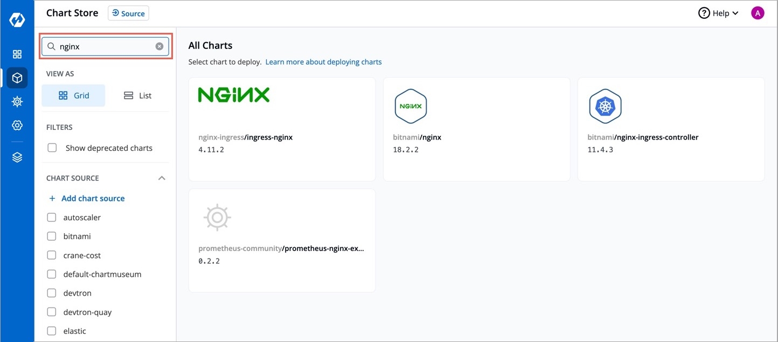
Task: Tick the devtron-quay chart source checkbox
Action: pyautogui.click(x=52, y=312)
